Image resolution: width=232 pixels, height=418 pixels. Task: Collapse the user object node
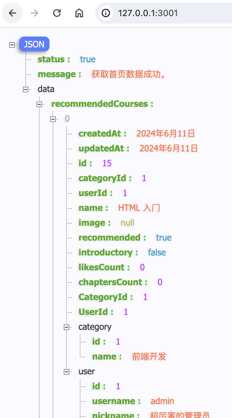(67, 372)
